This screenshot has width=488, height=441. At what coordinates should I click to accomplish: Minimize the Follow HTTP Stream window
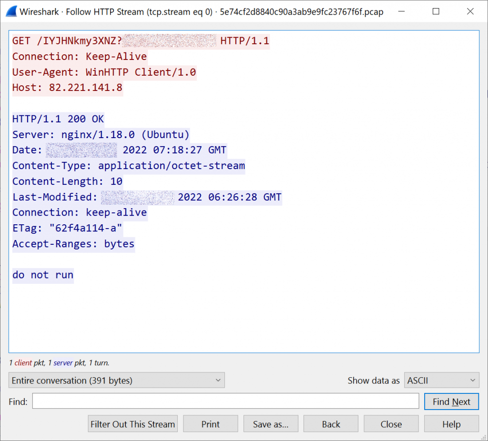click(401, 11)
